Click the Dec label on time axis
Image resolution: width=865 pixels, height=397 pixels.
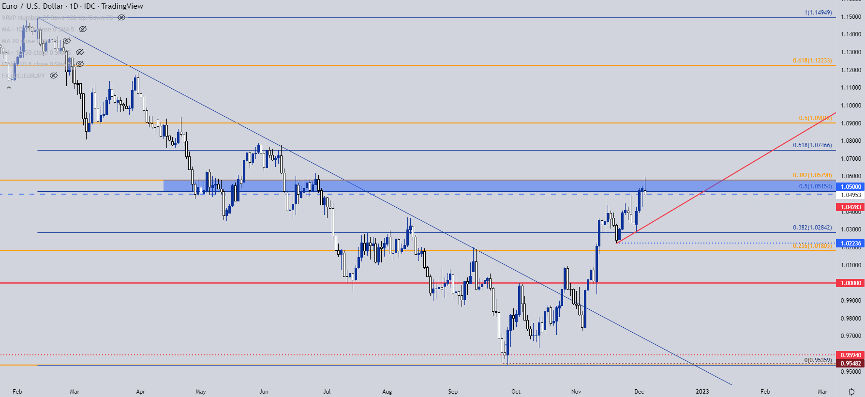tap(639, 391)
